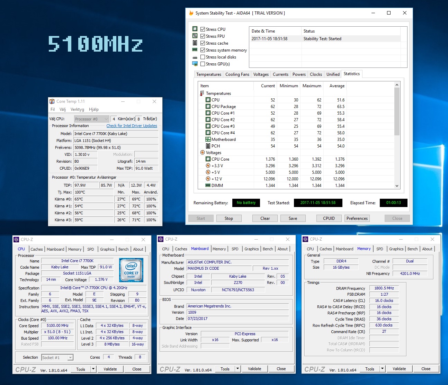The height and width of the screenshot is (385, 448).
Task: Click Close button in CPU-Z Memory window
Action: pyautogui.click(x=426, y=369)
